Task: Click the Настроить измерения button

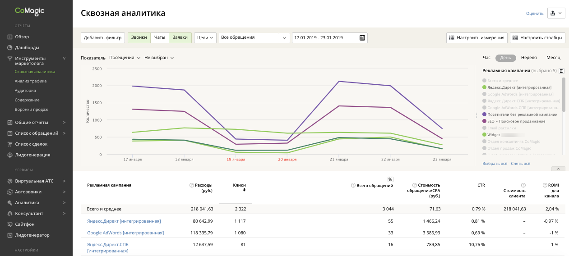Action: [x=477, y=38]
